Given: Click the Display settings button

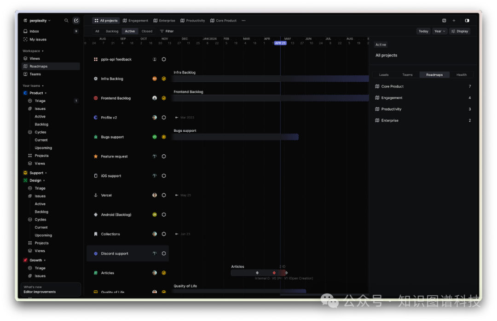Looking at the screenshot, I should 459,31.
